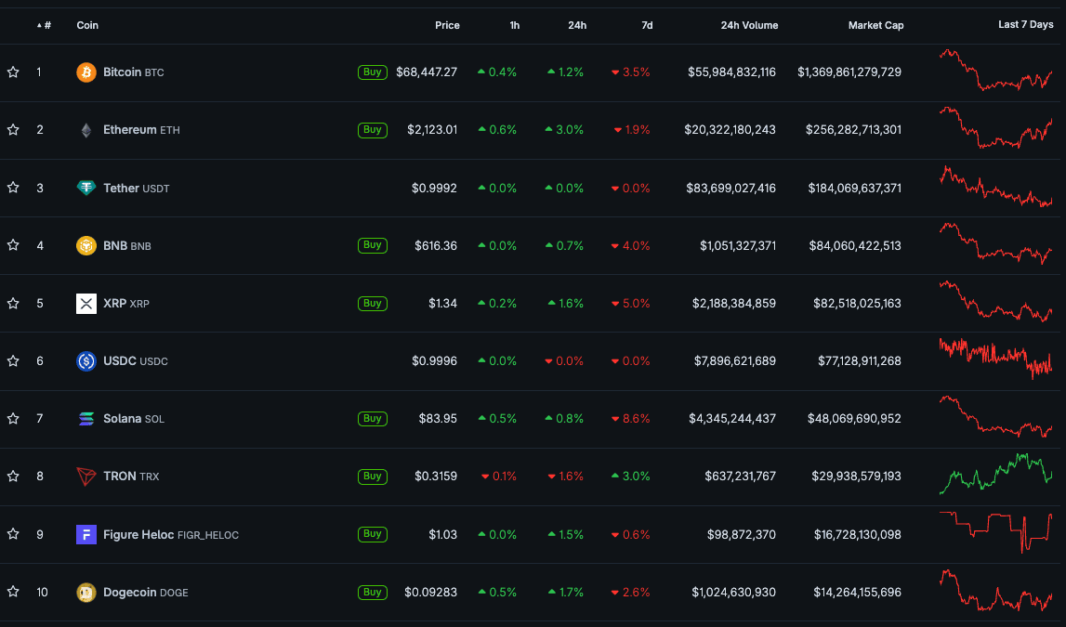The image size is (1066, 627).
Task: Sort by the 7d change column header
Action: pos(647,25)
